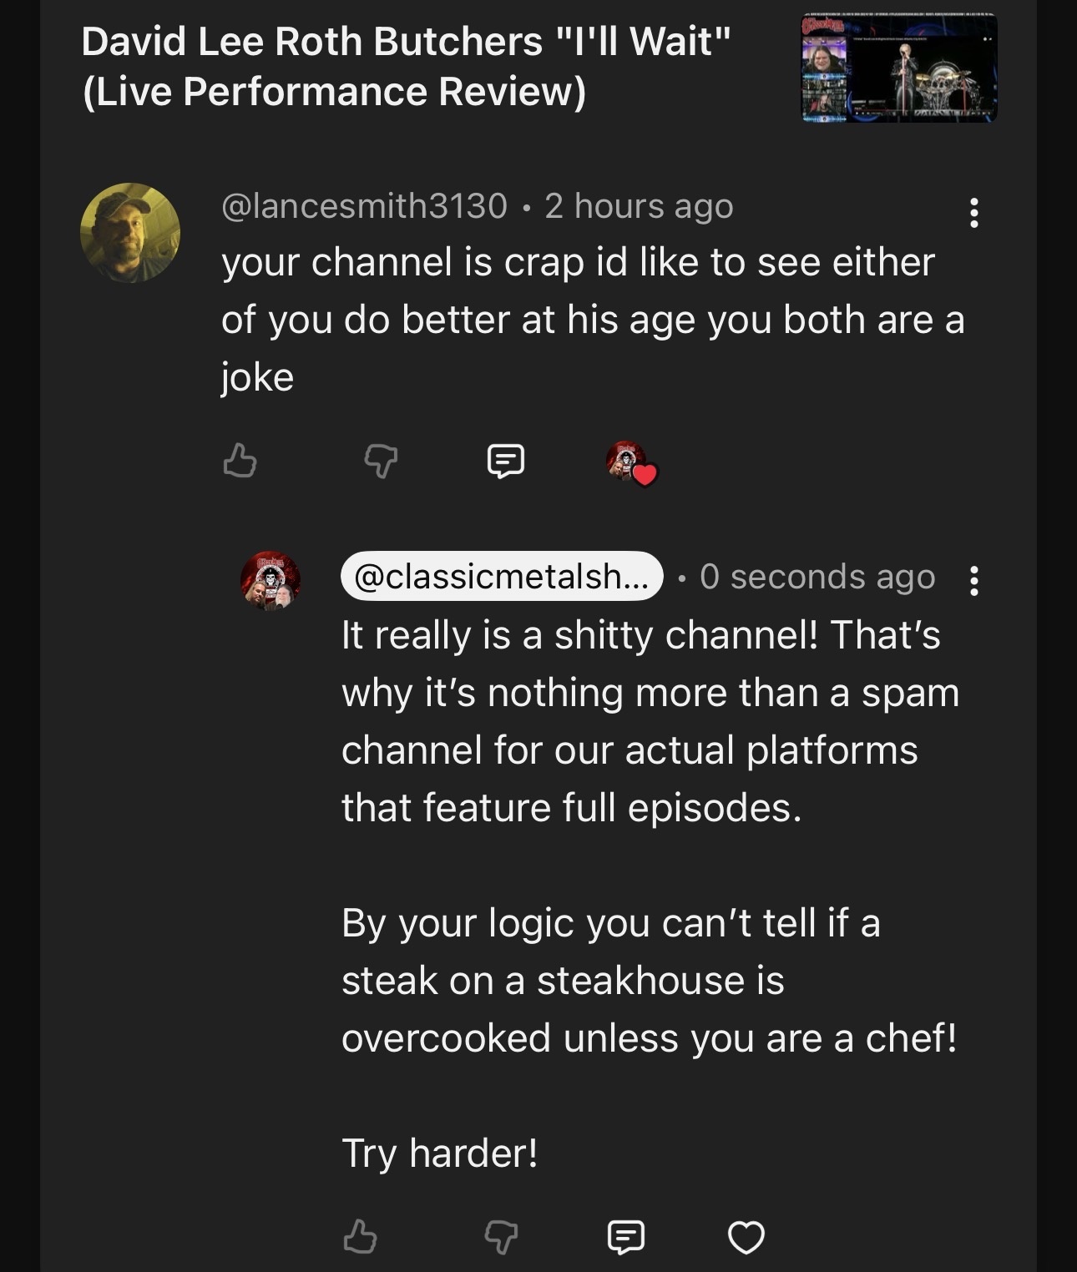Open the "David Lee Roth Butchers" video title
This screenshot has height=1272, width=1077.
[x=406, y=66]
